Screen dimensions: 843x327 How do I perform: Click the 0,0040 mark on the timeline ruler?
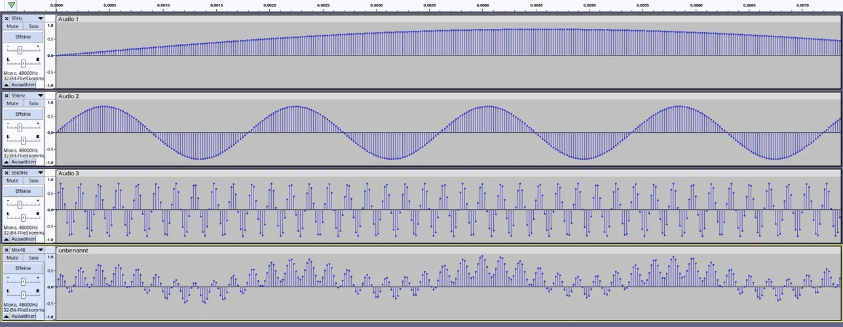[x=483, y=5]
